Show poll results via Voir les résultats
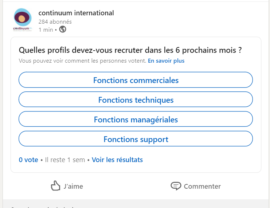The height and width of the screenshot is (208, 270). 117,160
